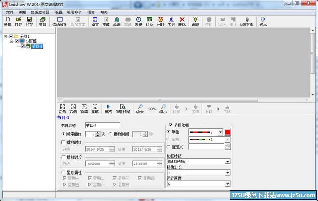
Task: Click the play count stepper arrows
Action: point(98,134)
